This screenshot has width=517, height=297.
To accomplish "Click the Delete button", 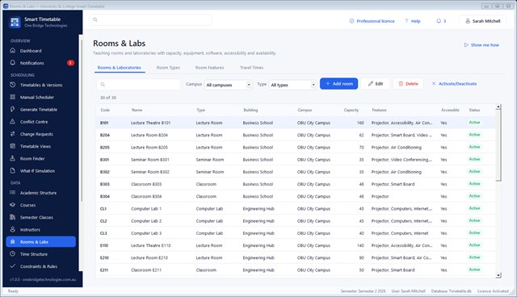I will 408,84.
